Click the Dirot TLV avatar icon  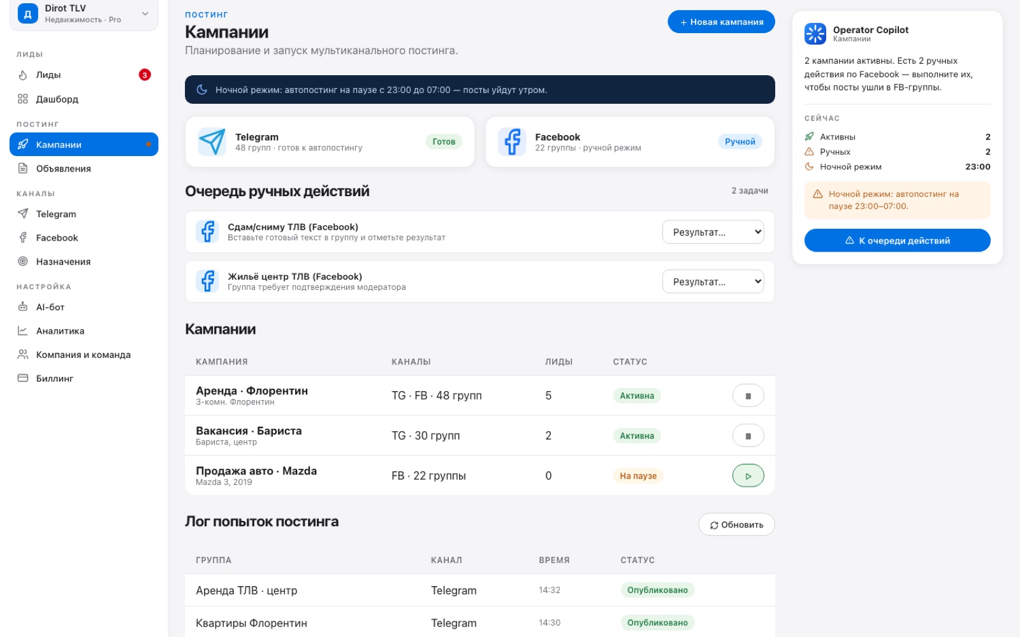coord(27,13)
